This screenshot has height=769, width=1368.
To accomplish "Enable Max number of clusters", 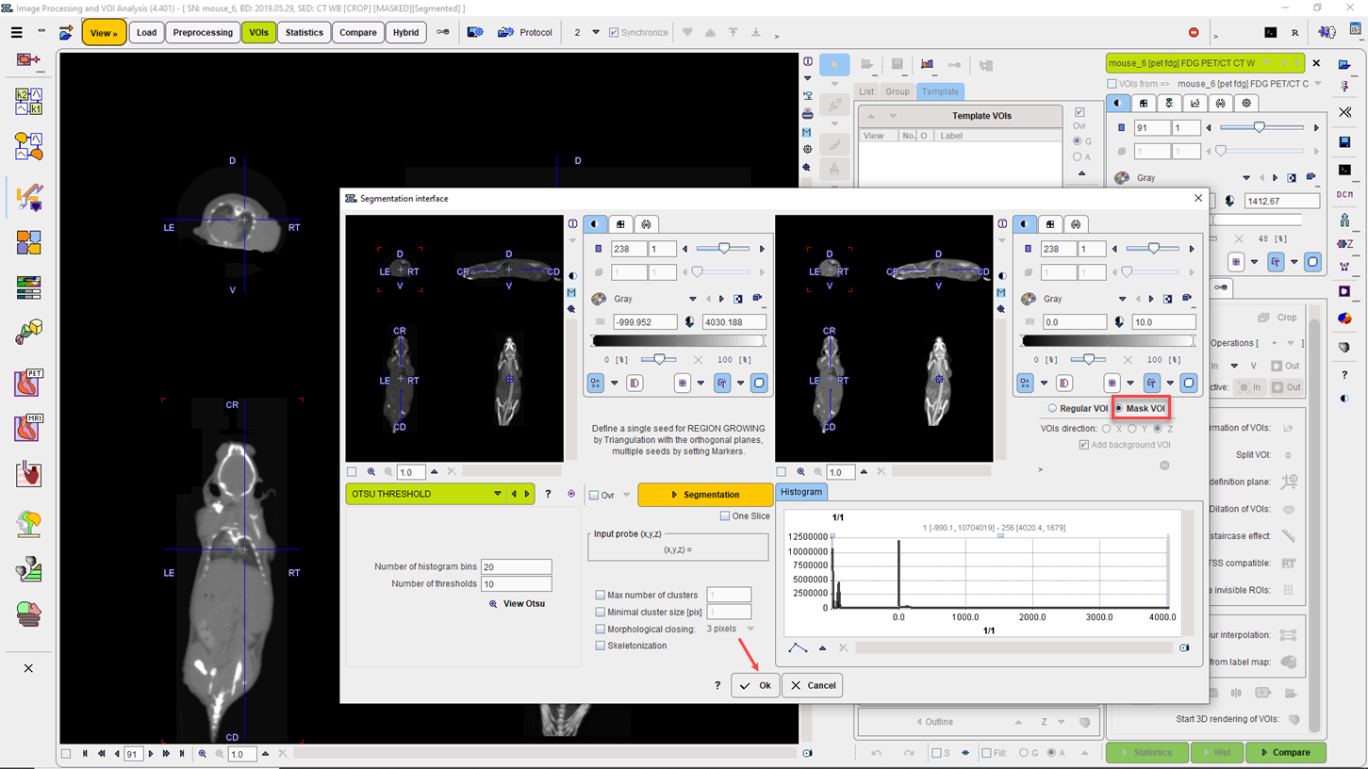I will (x=600, y=595).
